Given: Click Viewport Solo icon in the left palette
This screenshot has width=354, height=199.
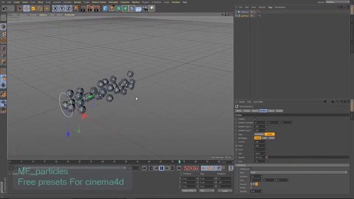Looking at the screenshot, I should [x=3, y=85].
